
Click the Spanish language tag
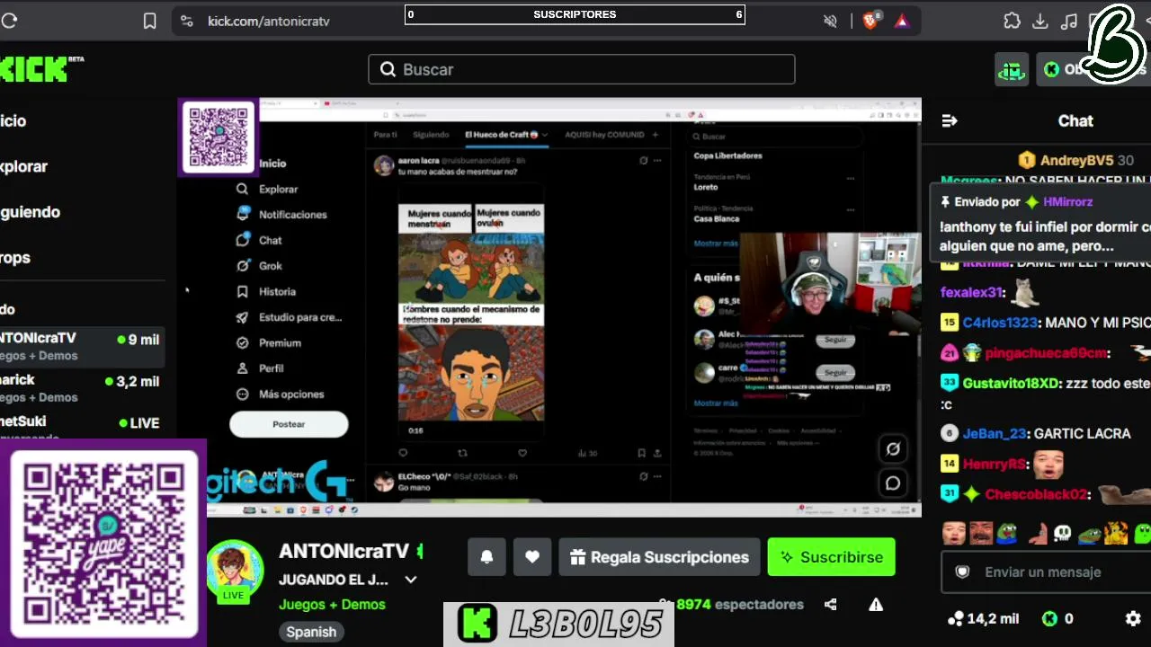[x=311, y=632]
